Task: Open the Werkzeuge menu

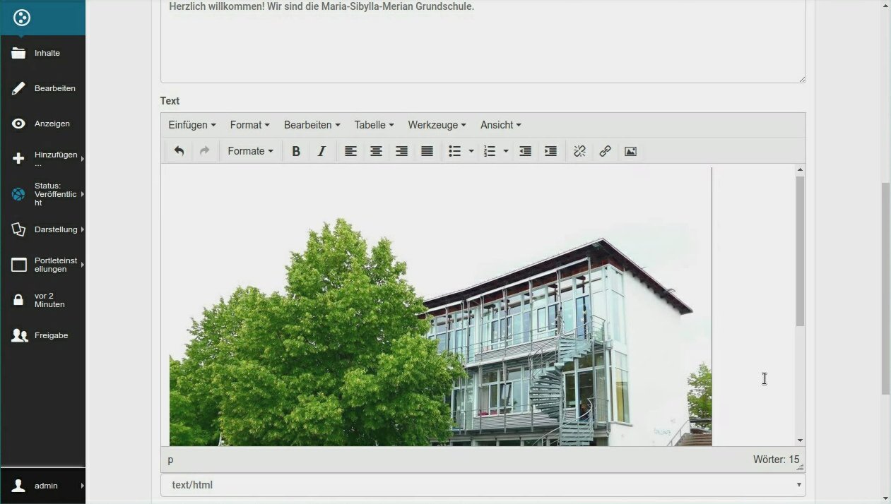Action: point(437,125)
